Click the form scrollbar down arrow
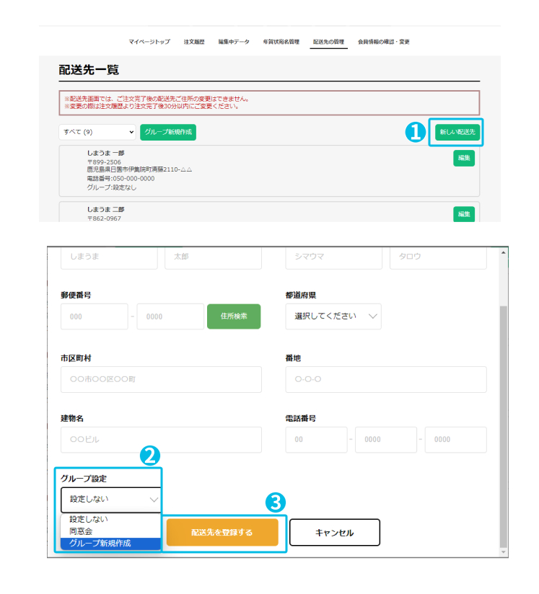This screenshot has width=539, height=594. (x=504, y=552)
